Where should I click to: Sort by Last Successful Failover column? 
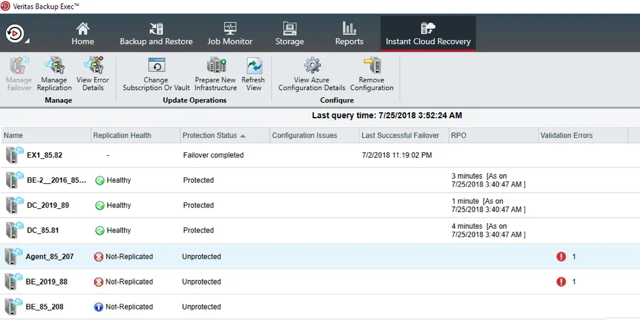(404, 135)
